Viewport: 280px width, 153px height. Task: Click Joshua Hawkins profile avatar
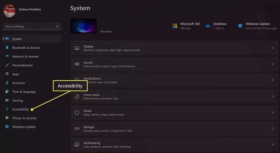point(9,11)
